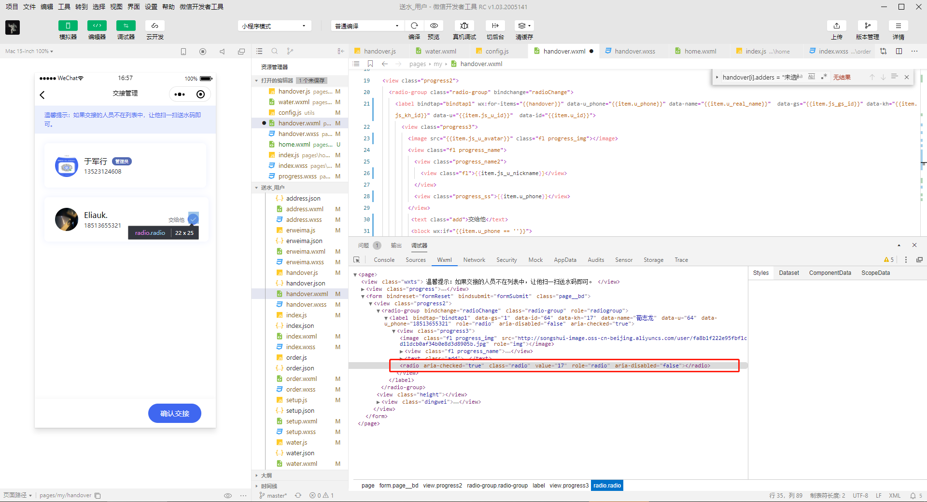Click the editor bookmark icon

coord(370,64)
